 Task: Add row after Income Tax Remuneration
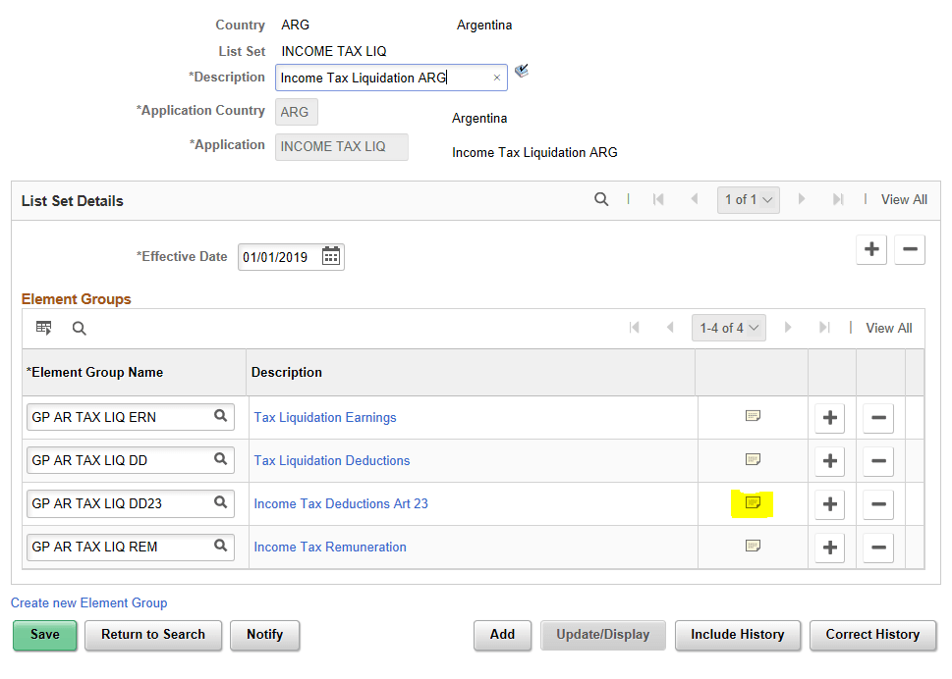coord(829,548)
